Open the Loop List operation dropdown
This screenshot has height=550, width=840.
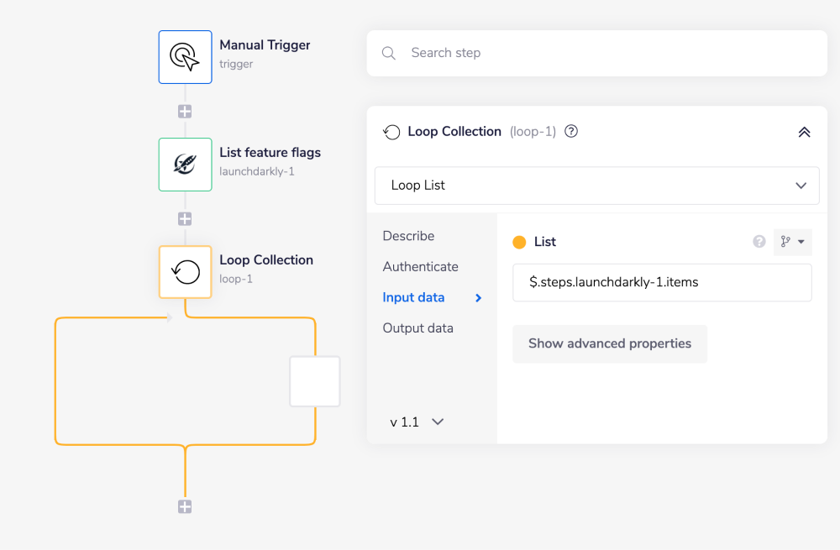tap(596, 186)
